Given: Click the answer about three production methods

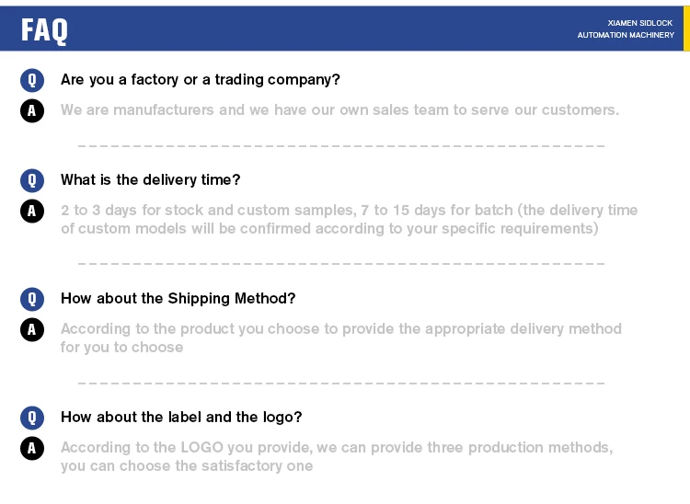Looking at the screenshot, I should [336, 456].
